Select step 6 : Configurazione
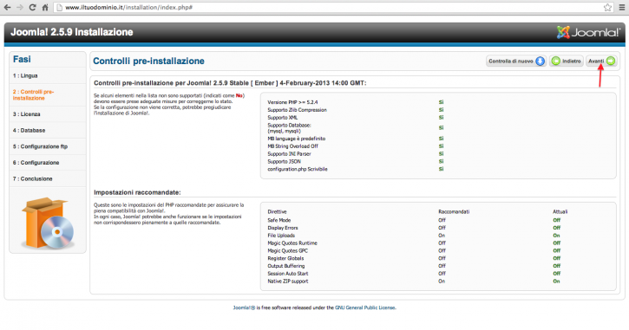The height and width of the screenshot is (330, 629). tap(36, 163)
